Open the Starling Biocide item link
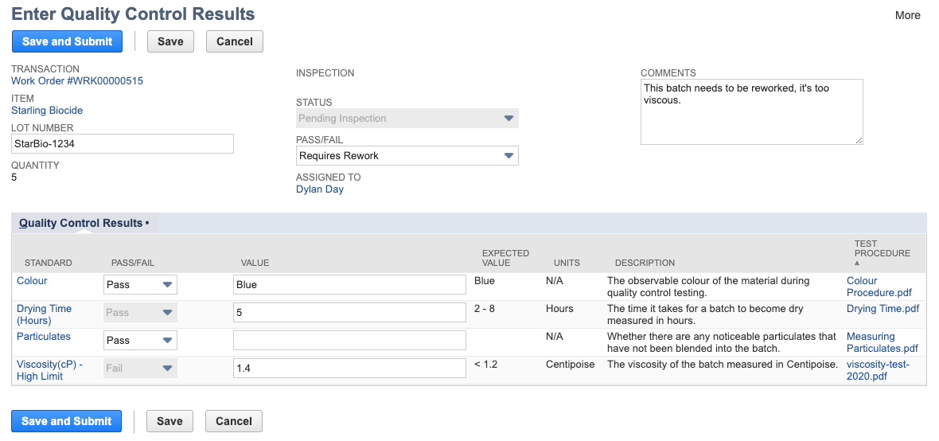Viewport: 939px width, 441px height. point(47,110)
